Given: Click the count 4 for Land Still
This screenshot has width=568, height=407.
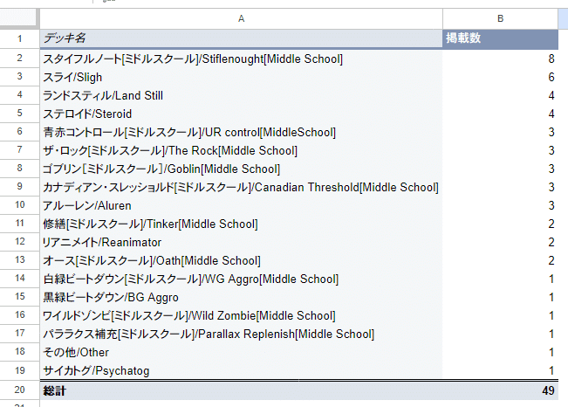Looking at the screenshot, I should click(500, 95).
